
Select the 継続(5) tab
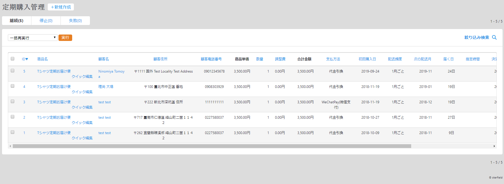tap(17, 21)
